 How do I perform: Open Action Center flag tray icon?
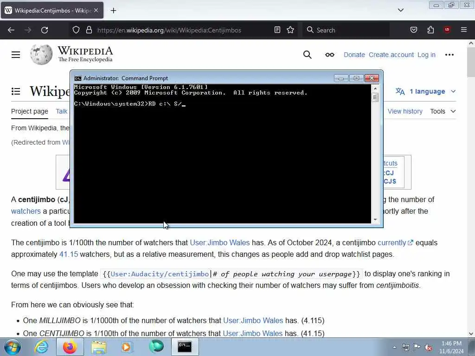417,347
